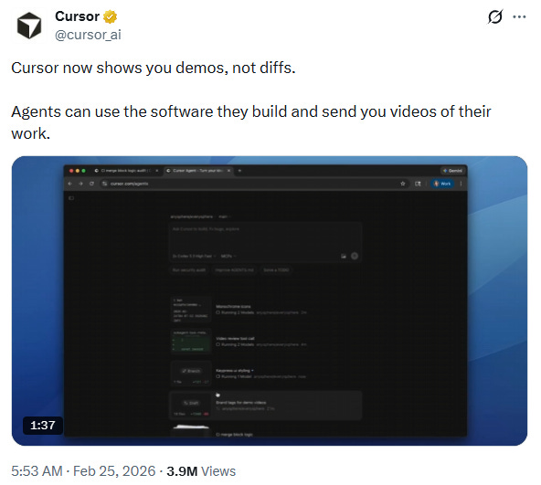This screenshot has width=541, height=485.
Task: Click the image attach icon in the prompt box
Action: point(344,256)
